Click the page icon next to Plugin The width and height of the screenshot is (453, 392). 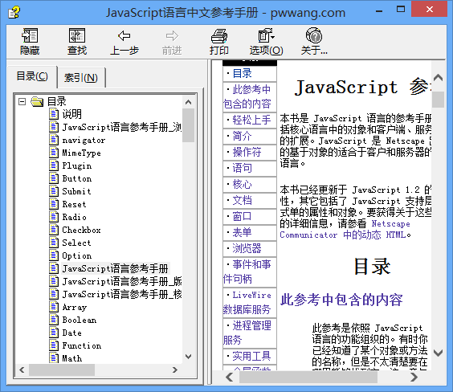(54, 165)
